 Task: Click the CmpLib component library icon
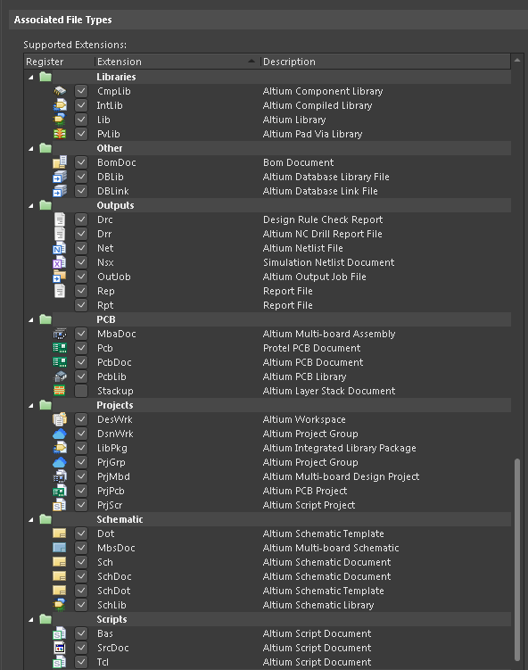coord(60,91)
